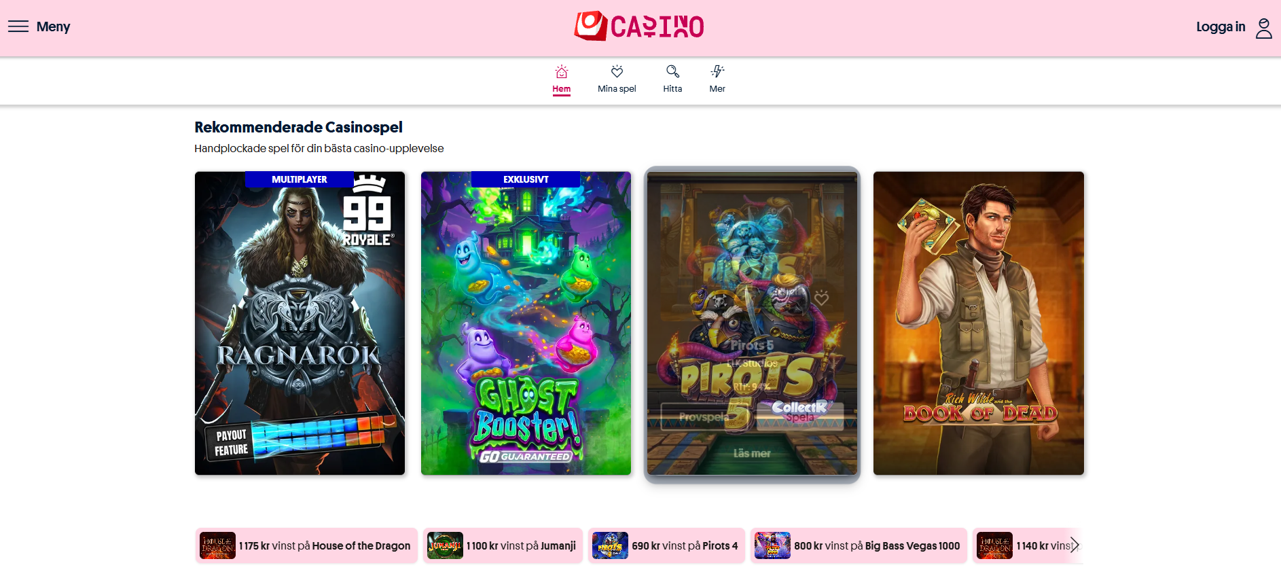Click Provspela on the Pirots 5 card
The height and width of the screenshot is (574, 1281).
coord(704,417)
